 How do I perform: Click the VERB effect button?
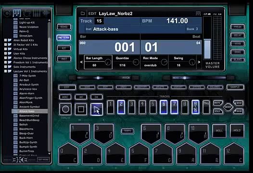pos(238,44)
